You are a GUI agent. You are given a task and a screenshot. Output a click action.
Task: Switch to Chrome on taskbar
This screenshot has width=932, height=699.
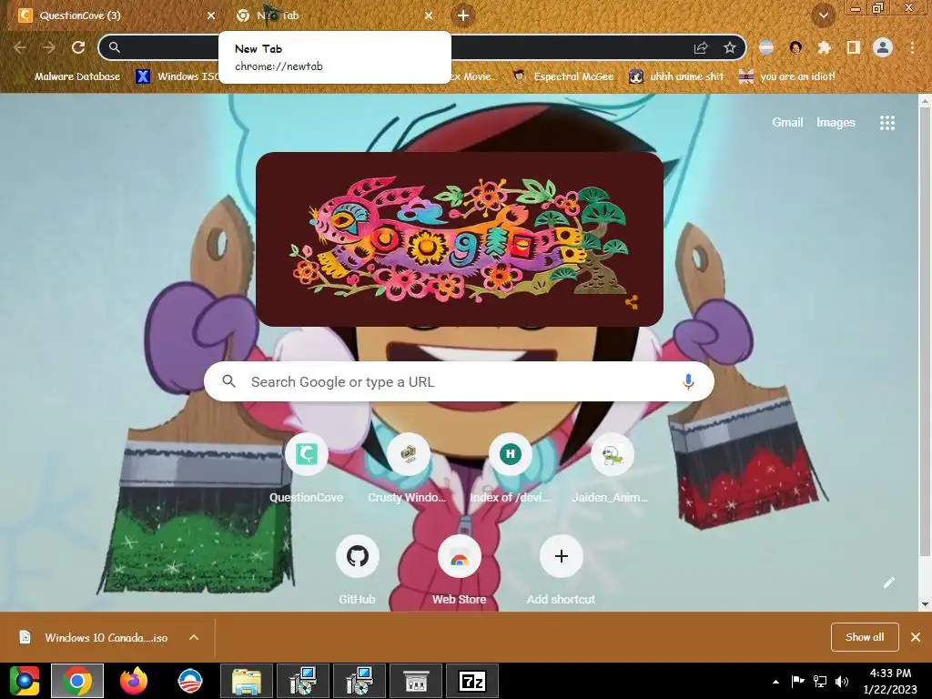coord(77,681)
